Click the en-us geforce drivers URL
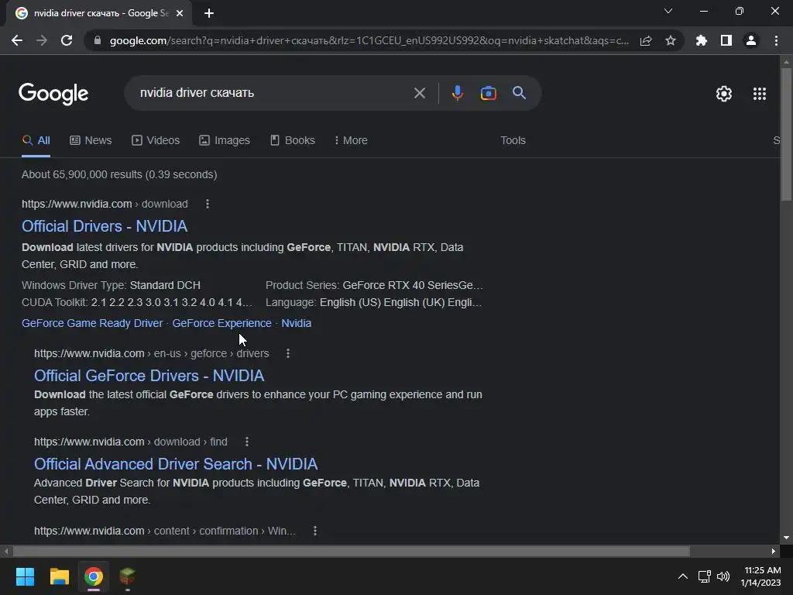 [151, 353]
